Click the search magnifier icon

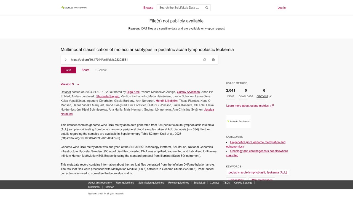point(207,8)
